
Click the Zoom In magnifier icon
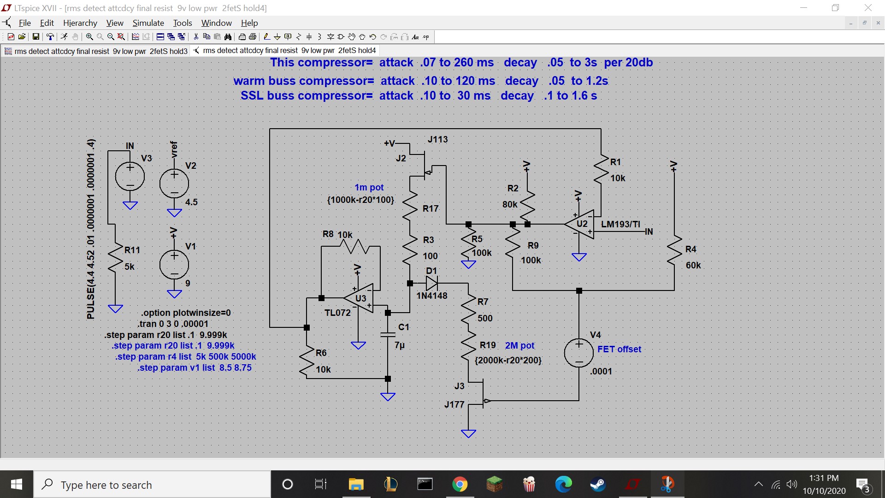[x=89, y=37]
